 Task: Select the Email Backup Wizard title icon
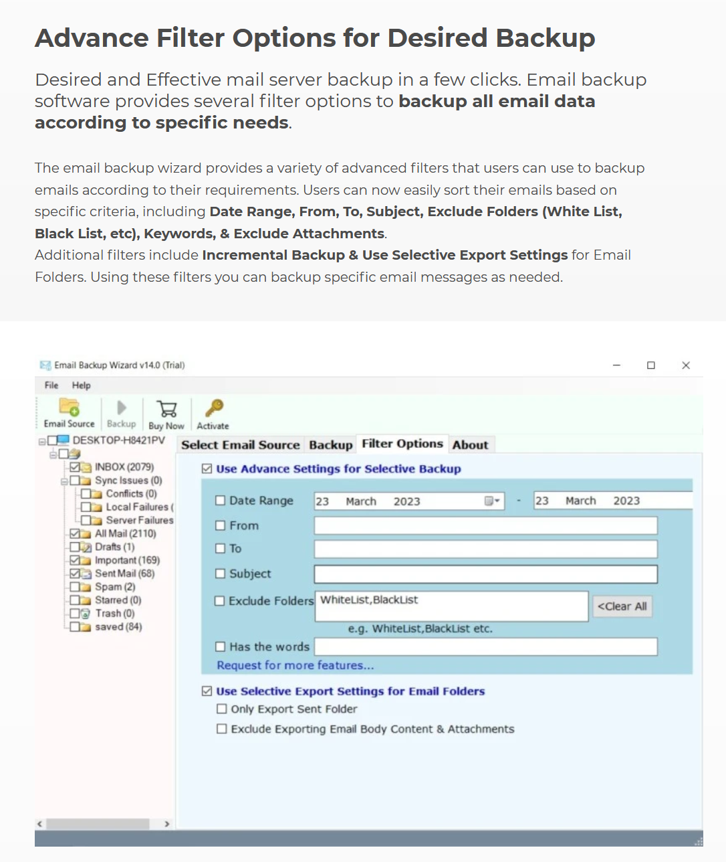45,365
